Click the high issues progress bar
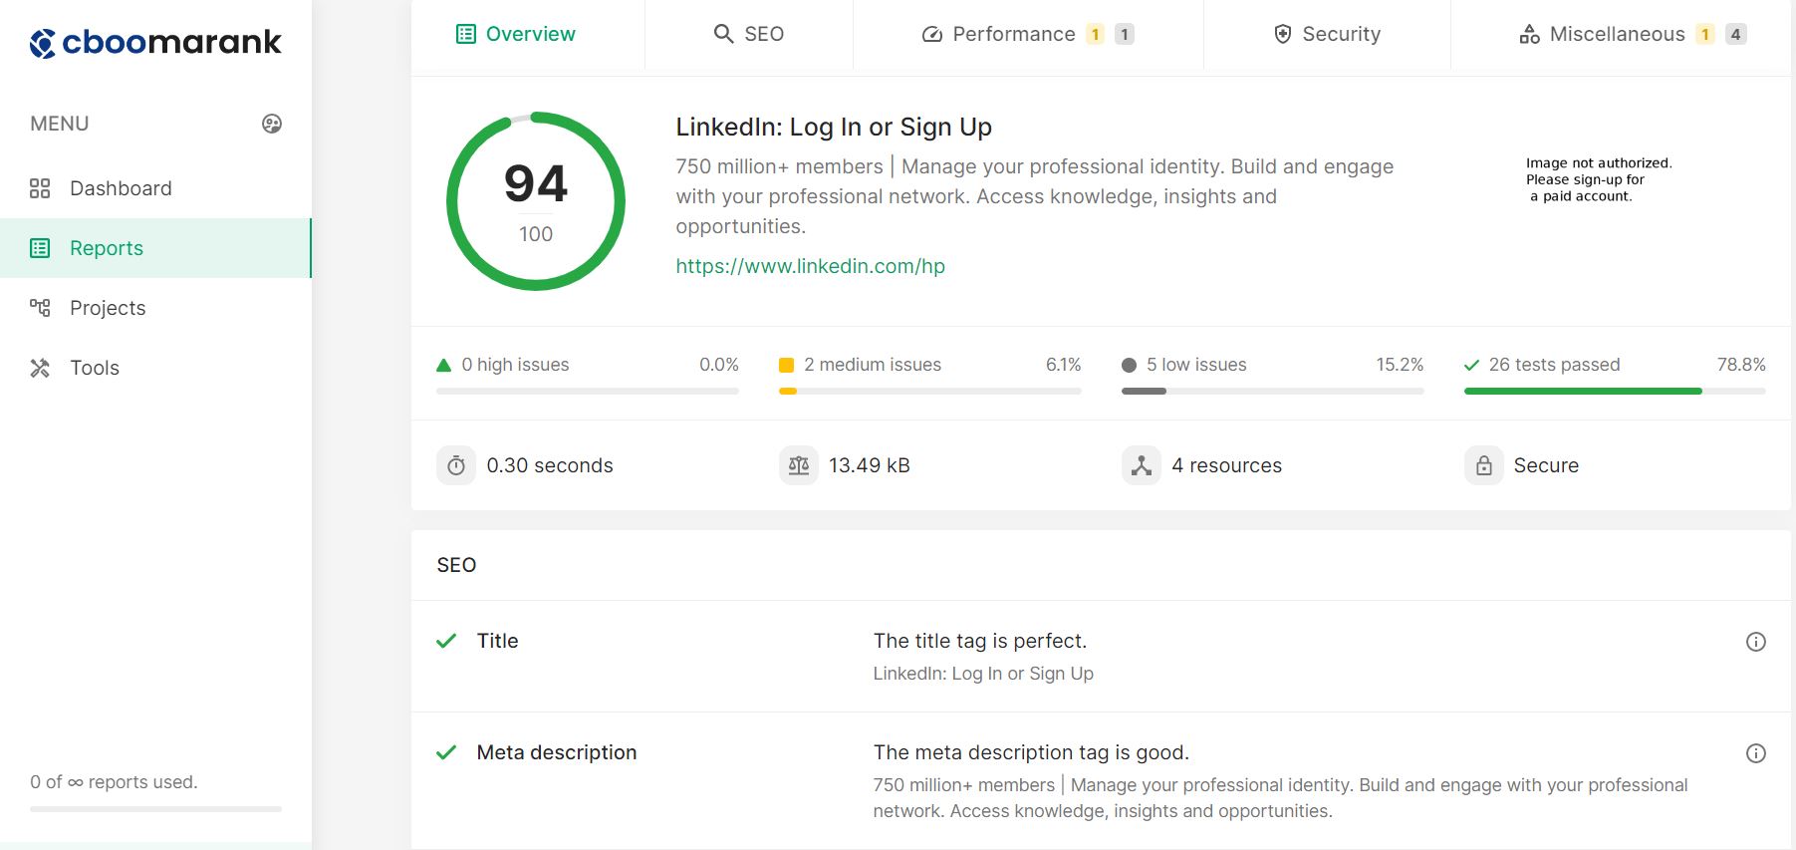The width and height of the screenshot is (1796, 850). tap(588, 392)
